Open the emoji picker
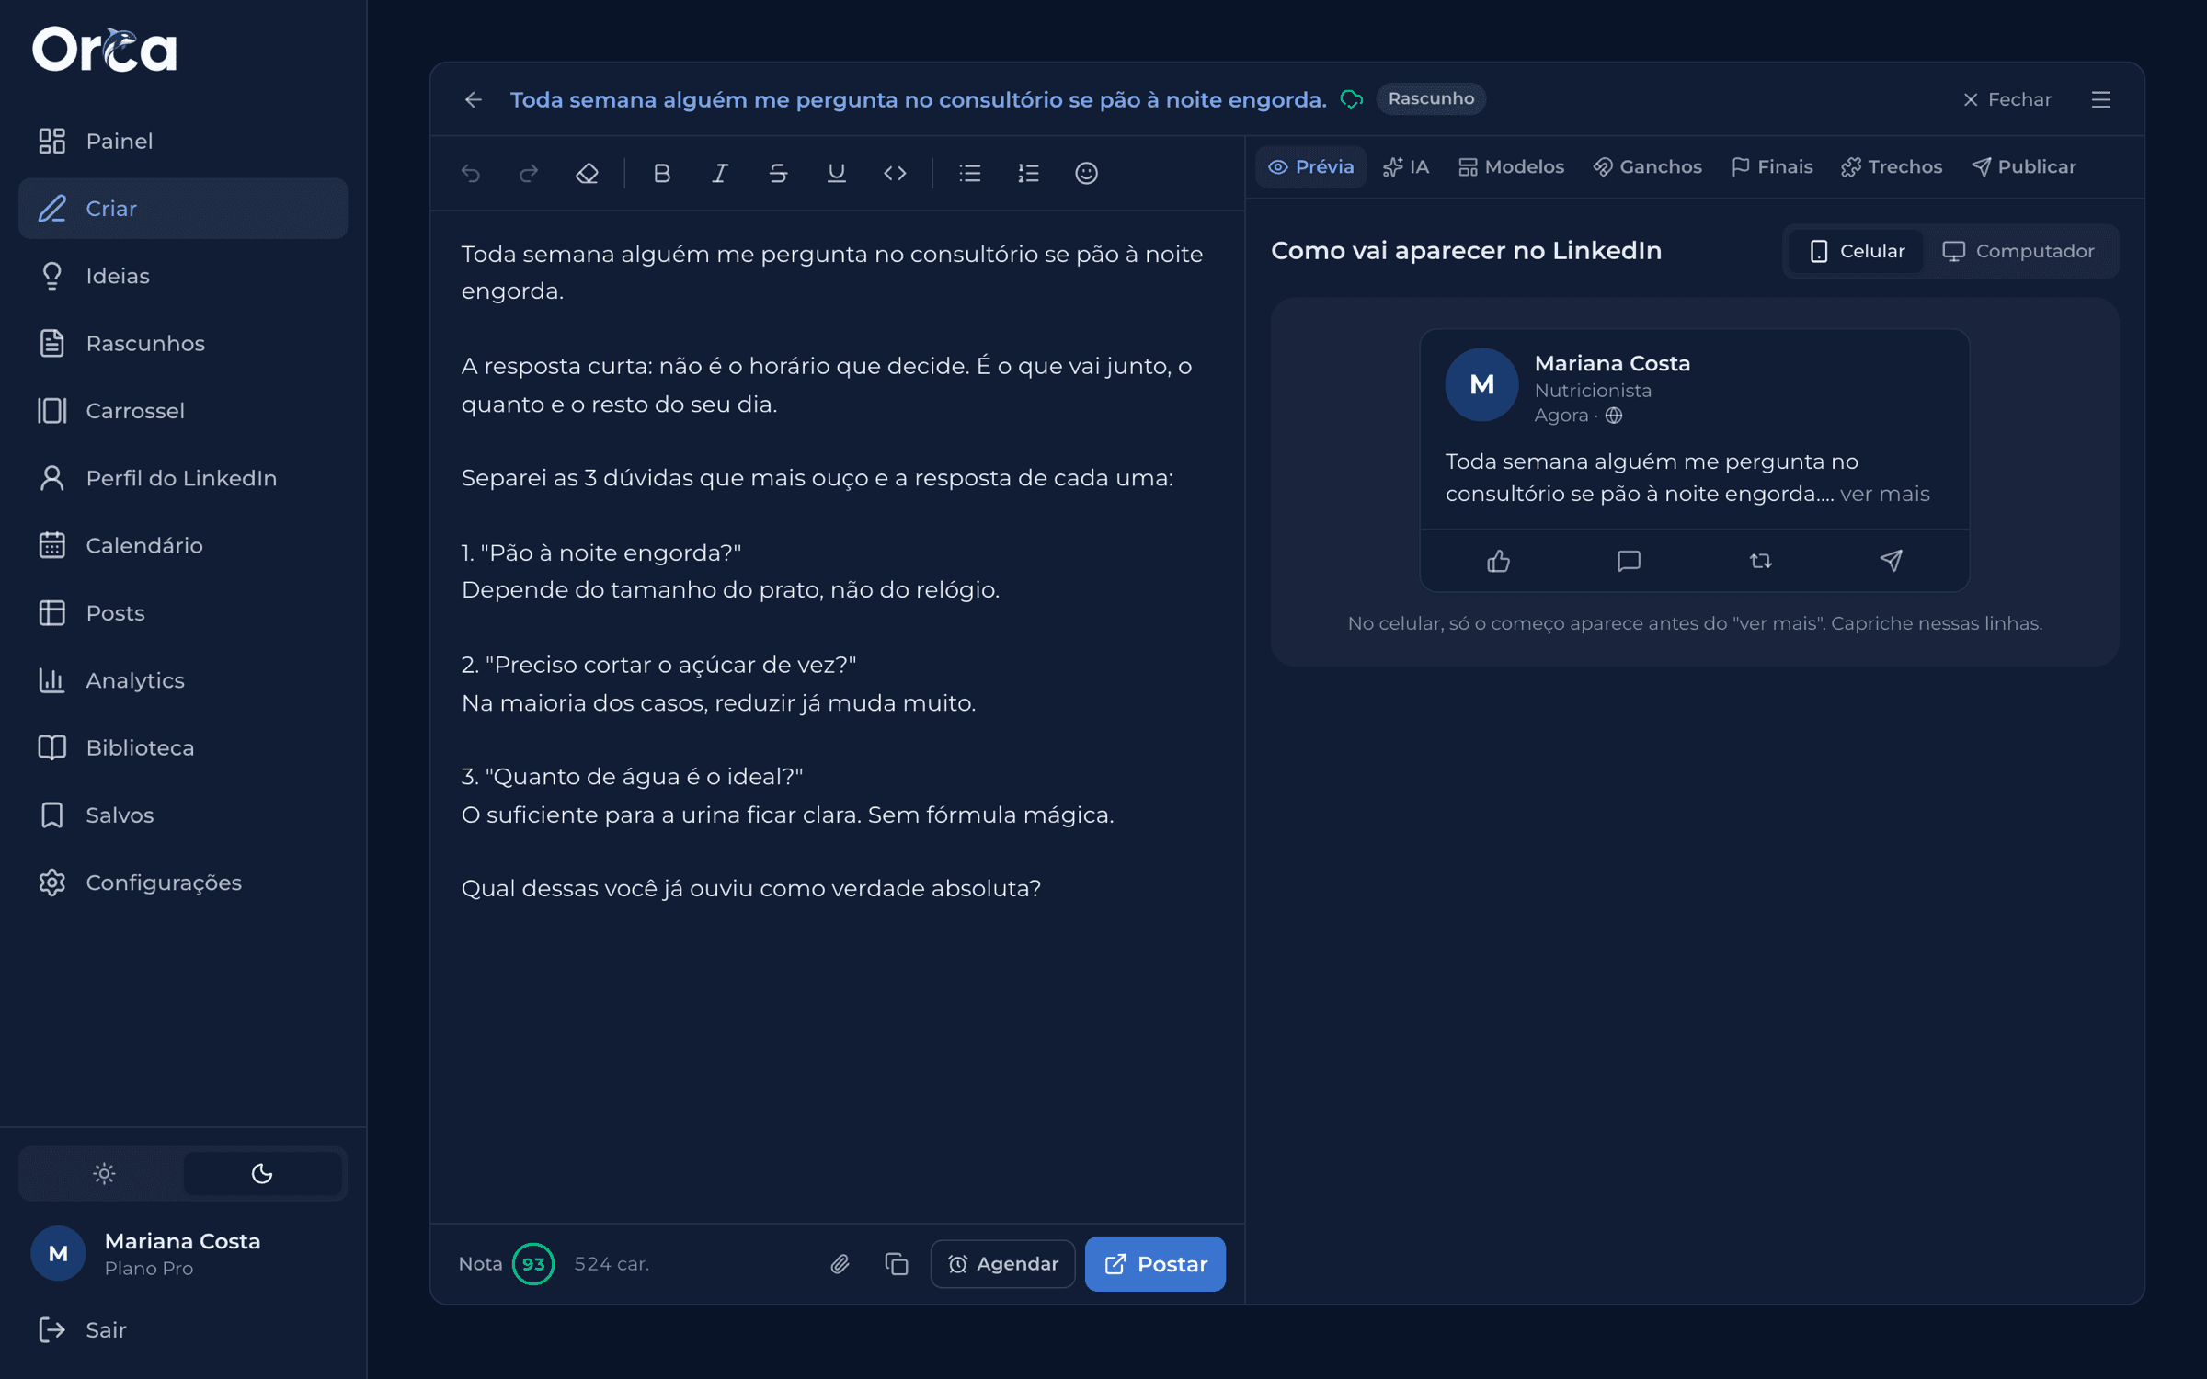This screenshot has height=1379, width=2207. coord(1086,173)
